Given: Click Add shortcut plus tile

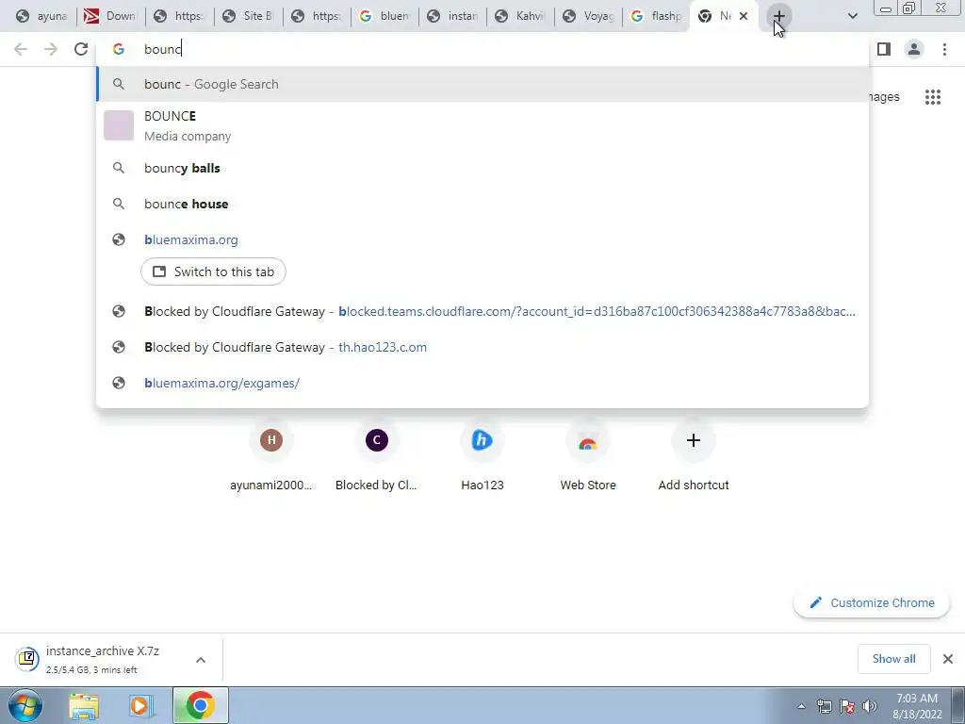Looking at the screenshot, I should (x=694, y=457).
